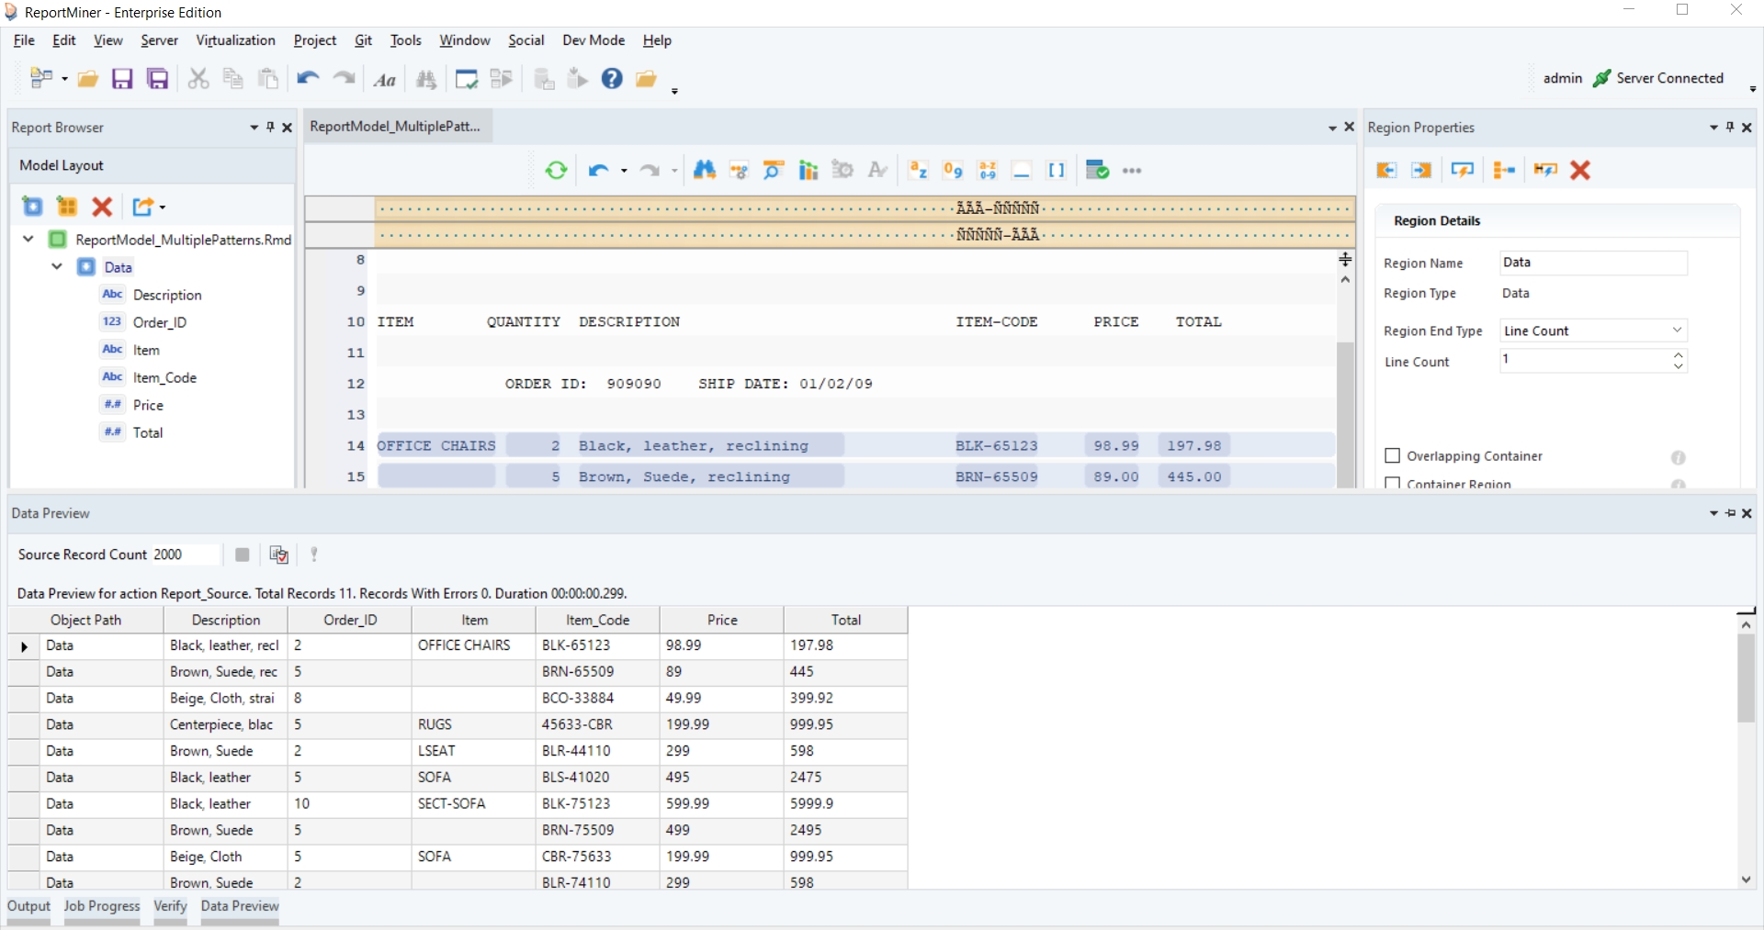Click the Cut scissors icon

pyautogui.click(x=198, y=79)
